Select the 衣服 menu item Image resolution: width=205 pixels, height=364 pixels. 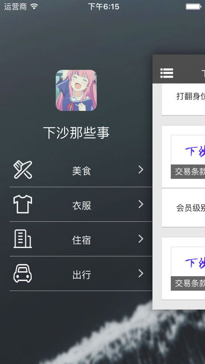pyautogui.click(x=81, y=205)
